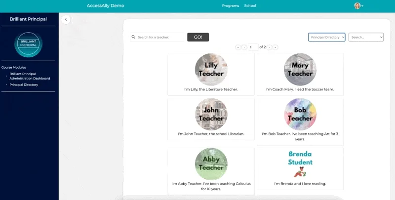Open Abby Teacher profile picture

[211, 164]
